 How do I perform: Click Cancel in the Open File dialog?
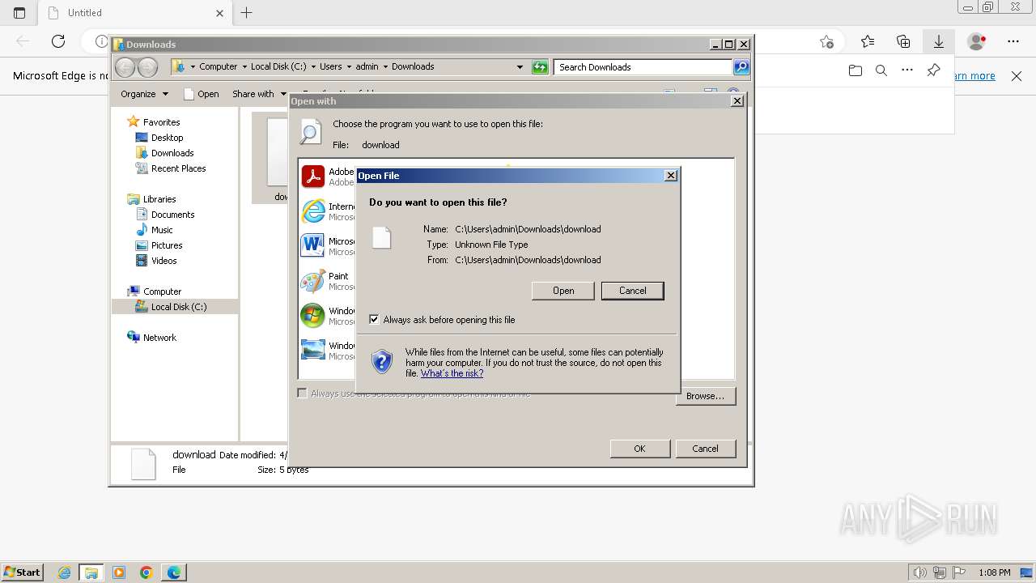click(x=632, y=291)
